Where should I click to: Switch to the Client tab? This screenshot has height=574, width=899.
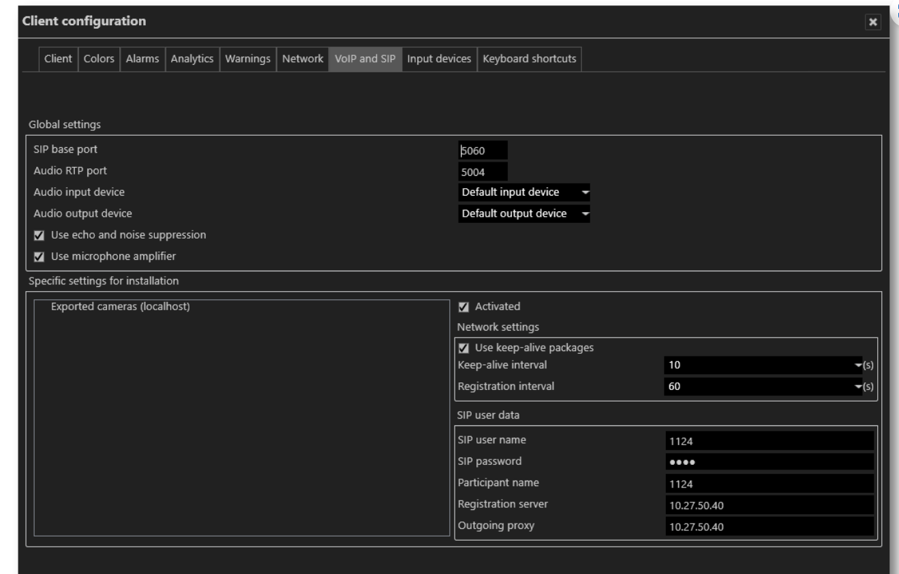pyautogui.click(x=58, y=59)
